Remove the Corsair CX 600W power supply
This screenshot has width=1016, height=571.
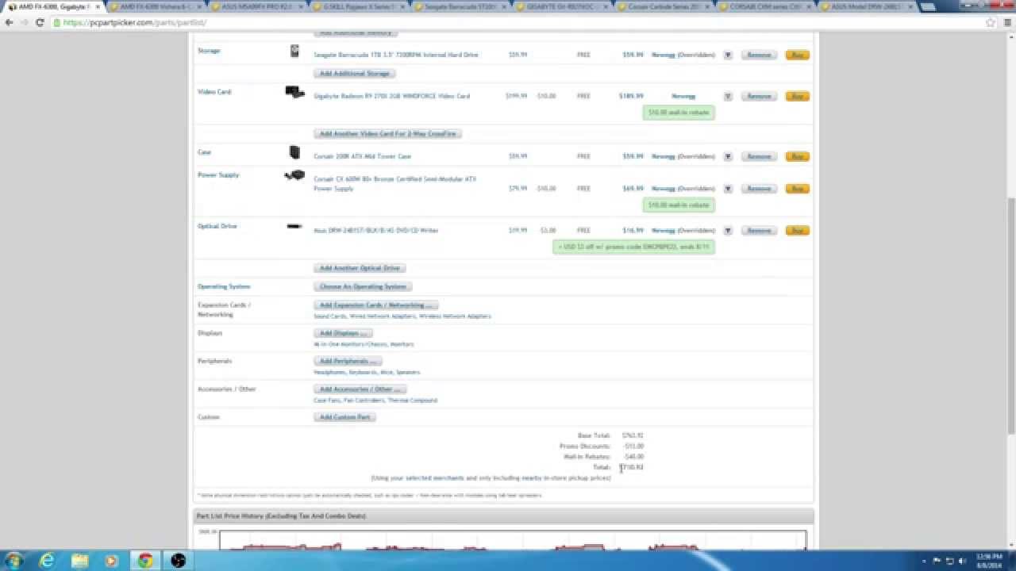coord(759,189)
